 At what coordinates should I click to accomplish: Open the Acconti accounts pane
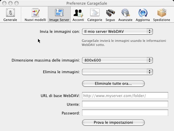[78, 15]
